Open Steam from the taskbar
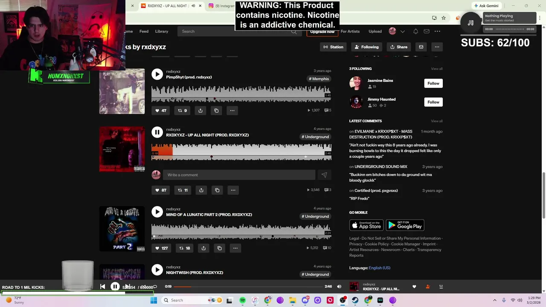The width and height of the screenshot is (546, 307). coord(355,300)
